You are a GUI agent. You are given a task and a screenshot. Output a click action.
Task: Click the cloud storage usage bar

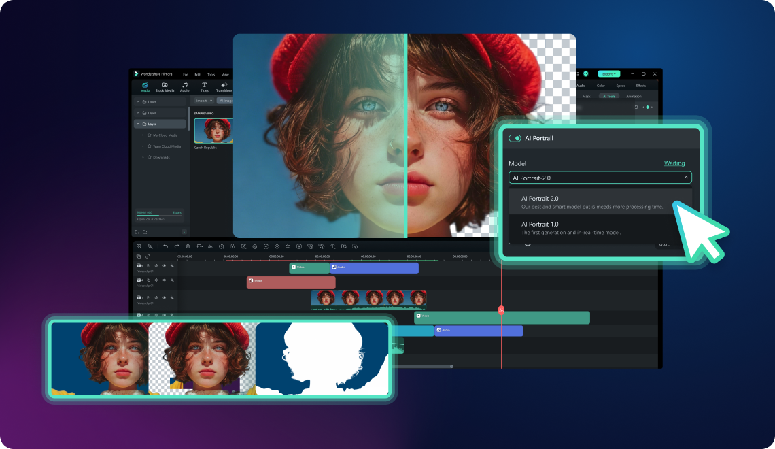[160, 216]
